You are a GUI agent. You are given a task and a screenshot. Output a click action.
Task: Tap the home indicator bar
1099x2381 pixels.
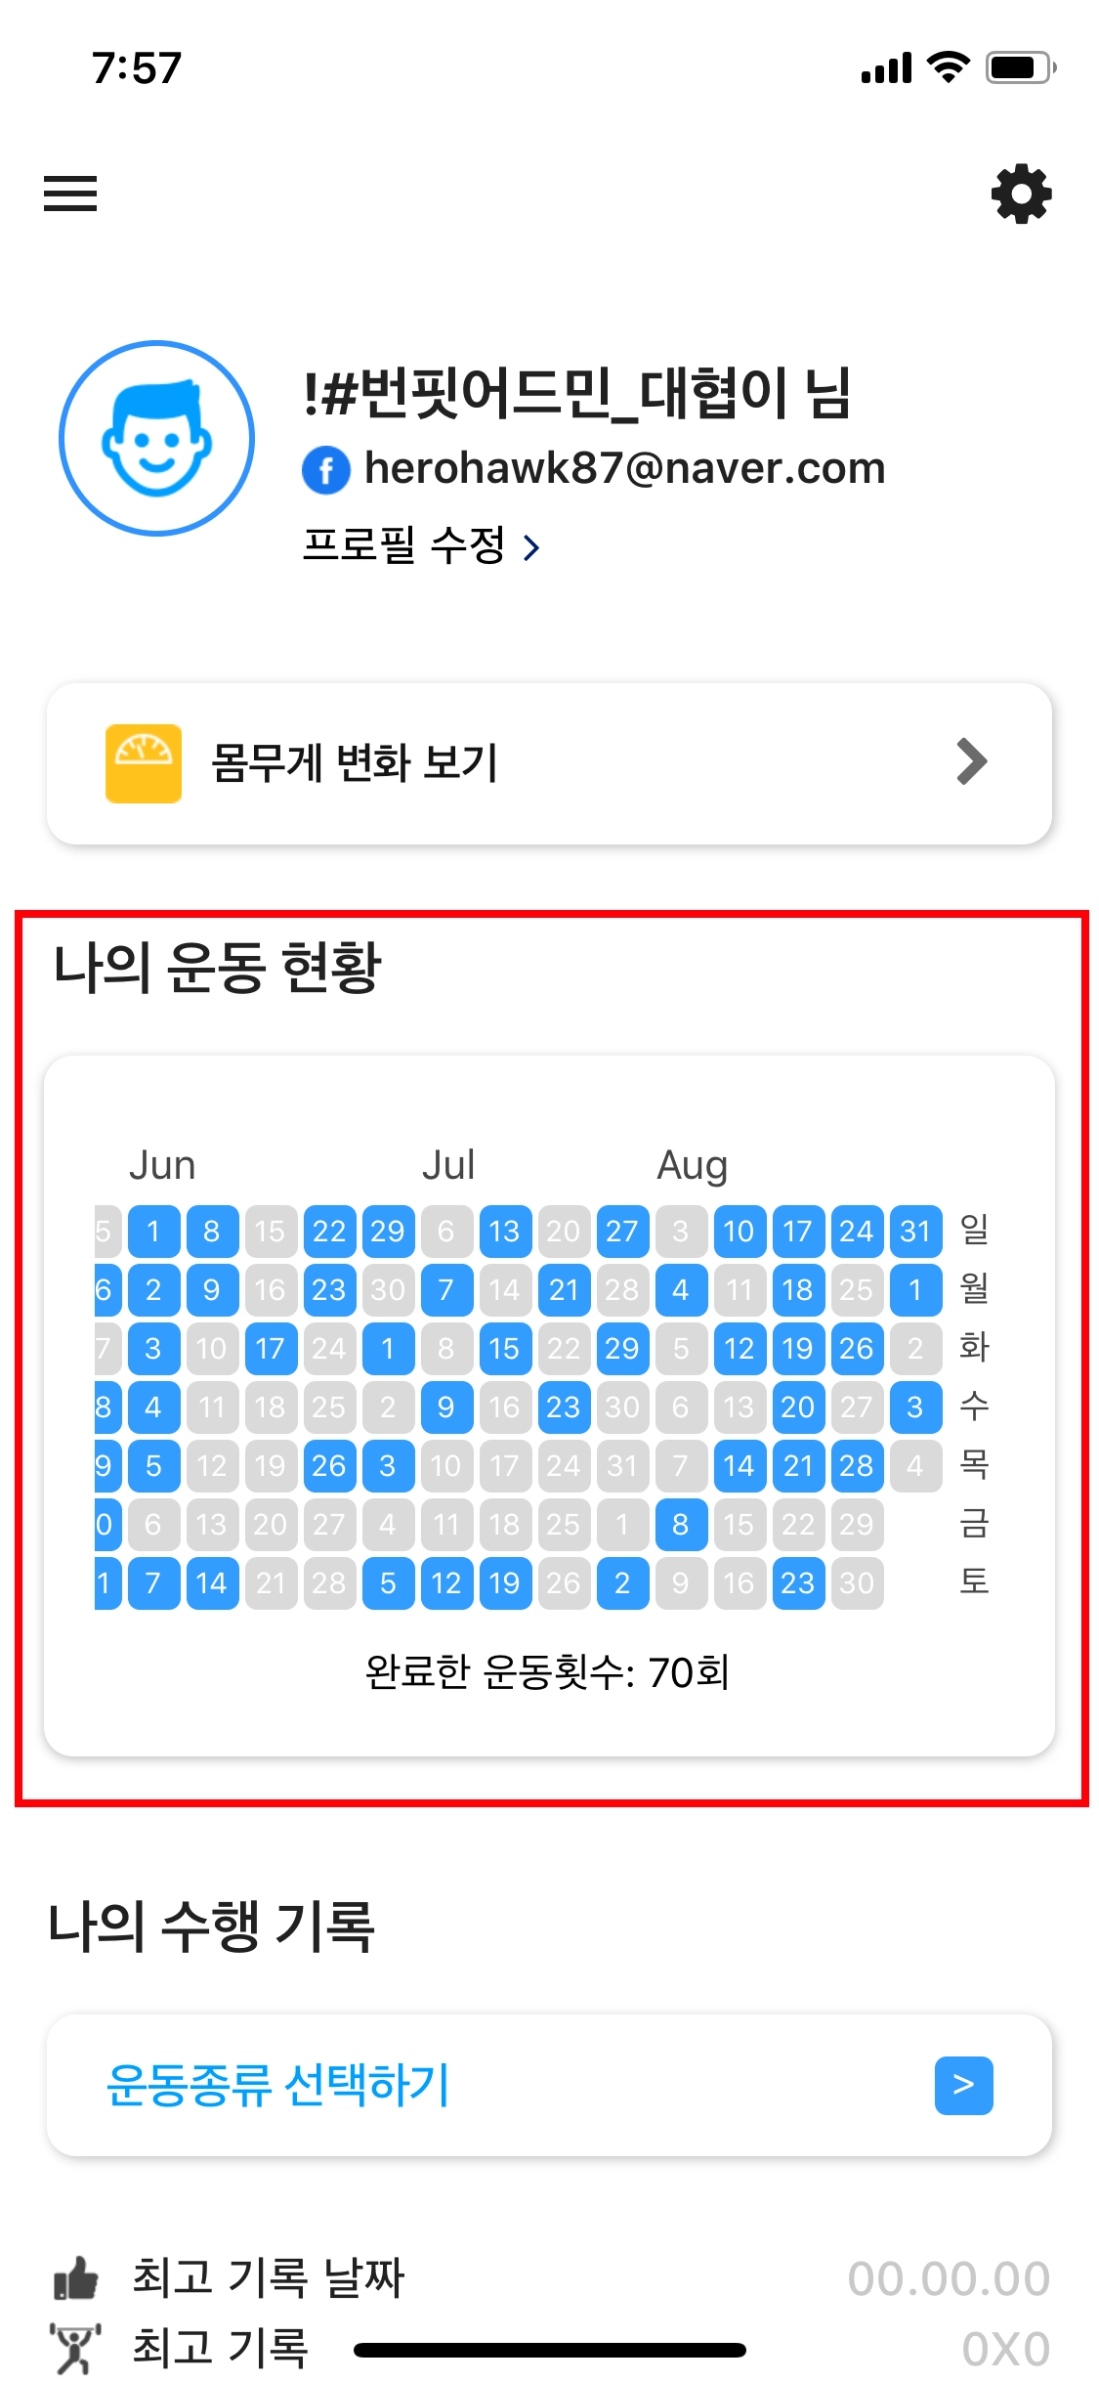point(550,2350)
